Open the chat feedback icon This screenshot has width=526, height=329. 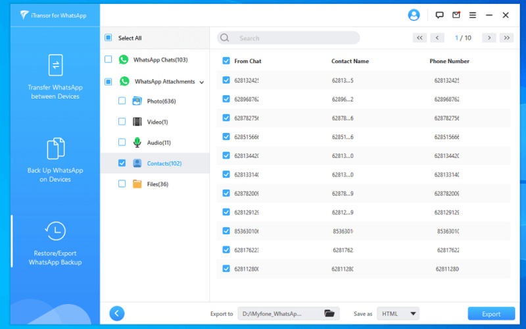tap(439, 15)
